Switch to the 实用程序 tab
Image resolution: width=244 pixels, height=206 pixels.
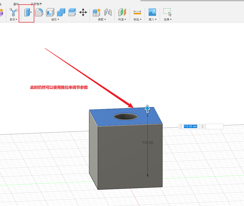(36, 4)
